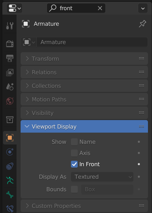Open the View Layer properties tab
This screenshot has width=152, height=213.
10,72
